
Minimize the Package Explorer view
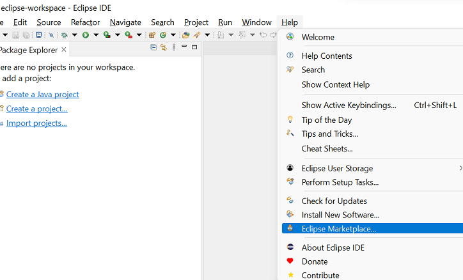pos(184,46)
